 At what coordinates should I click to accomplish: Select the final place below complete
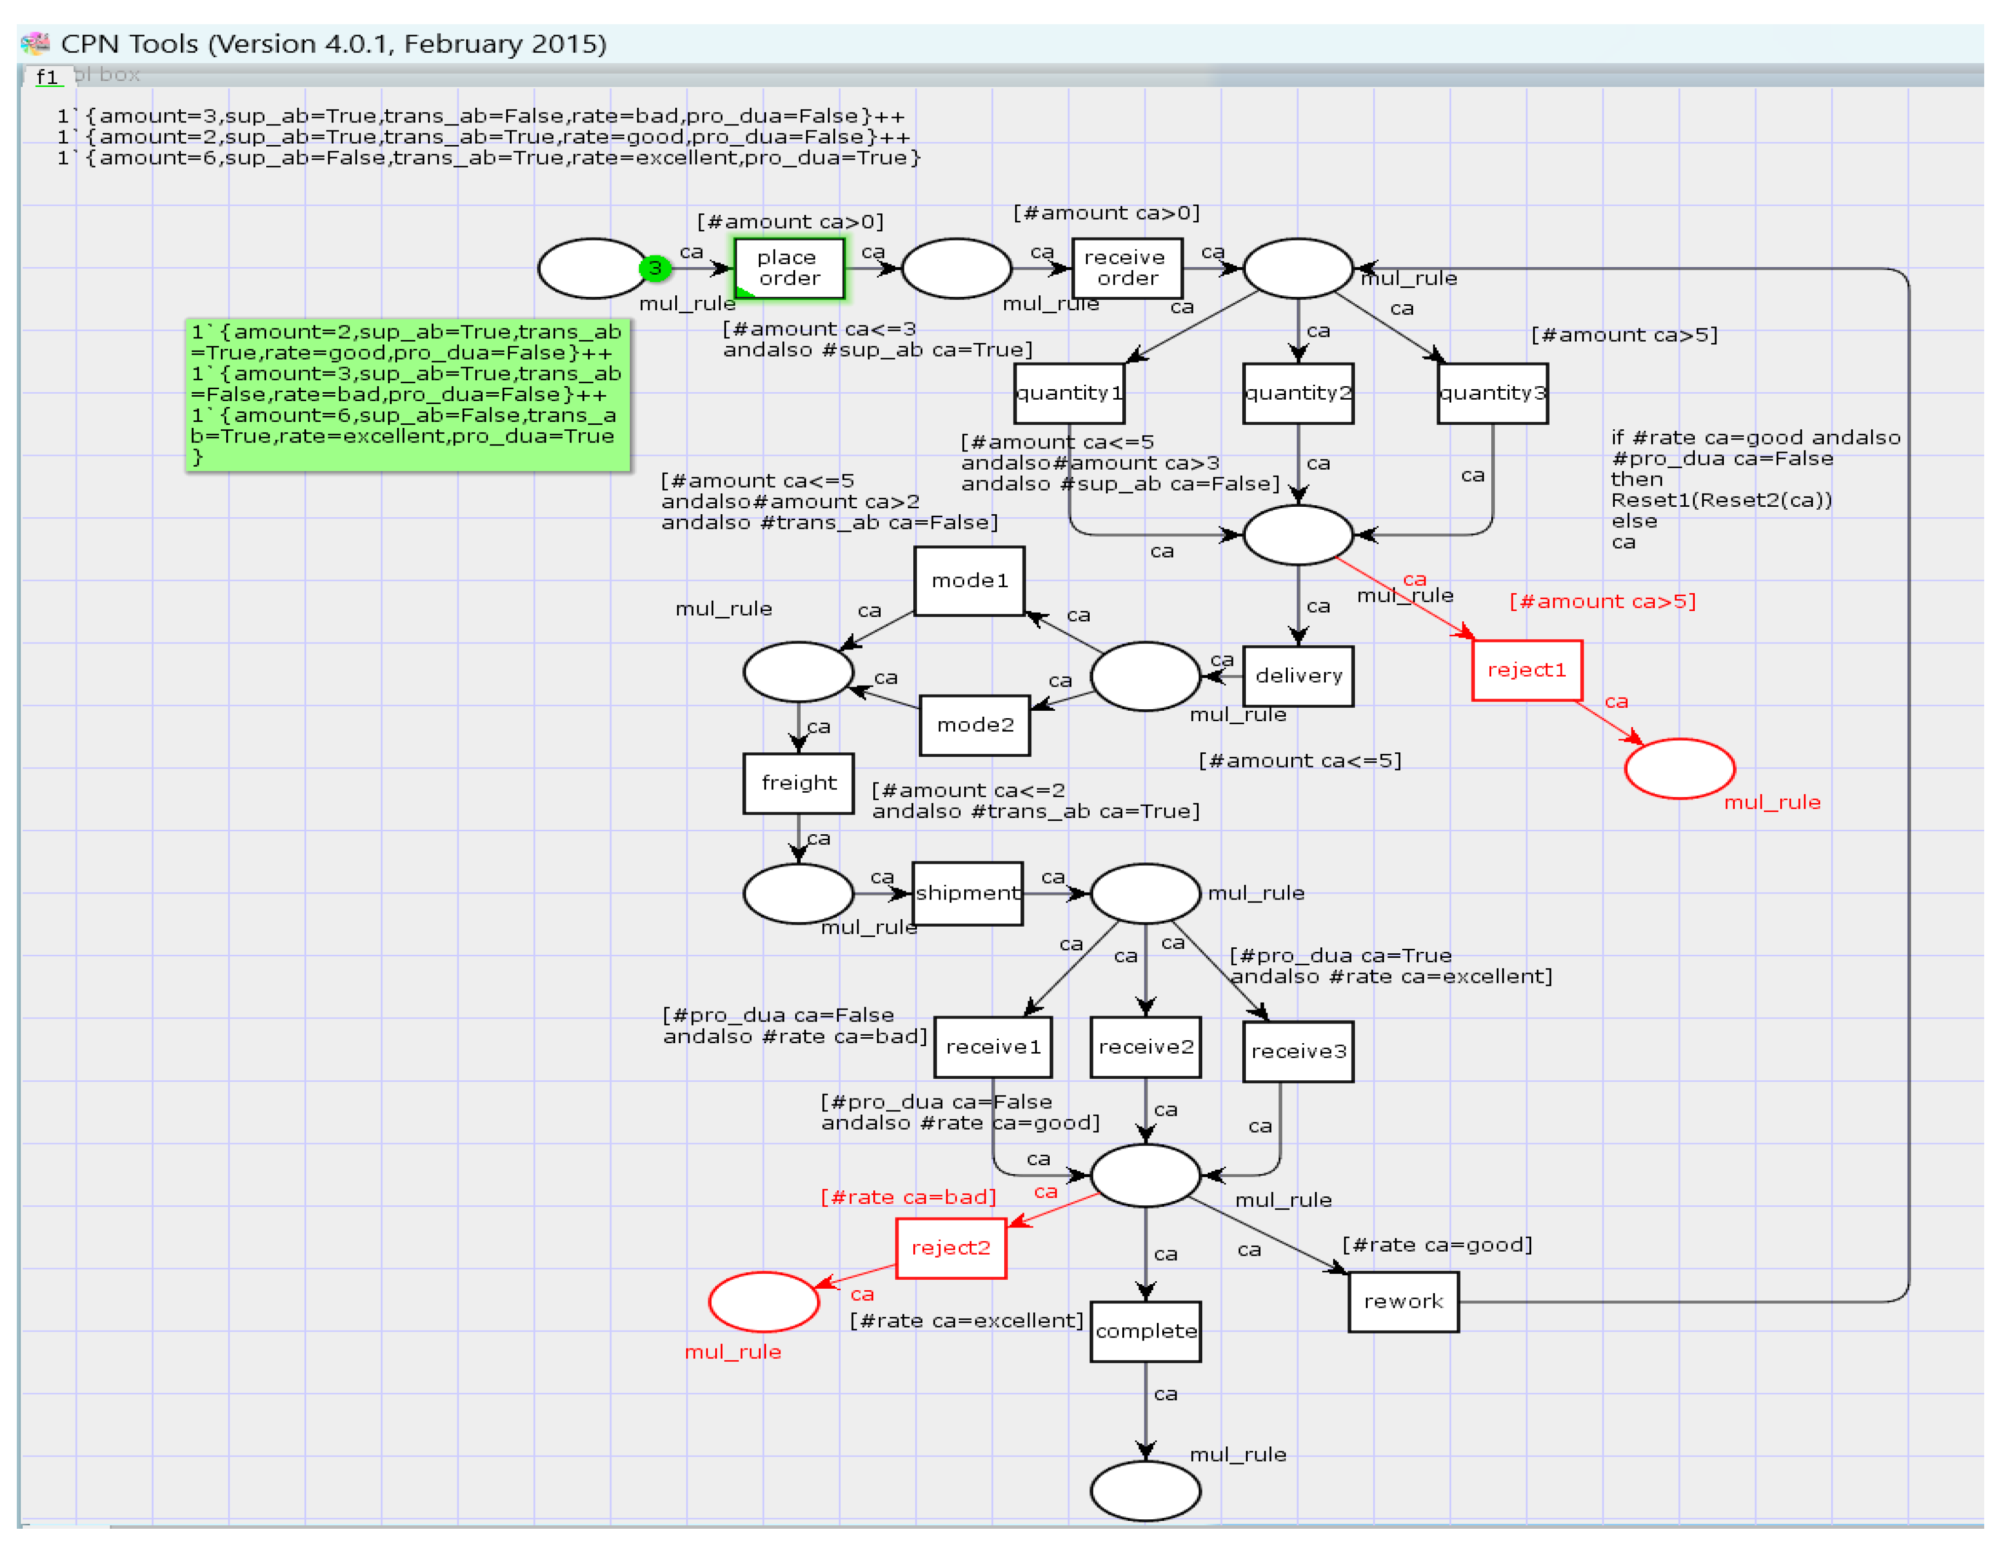[x=1145, y=1490]
